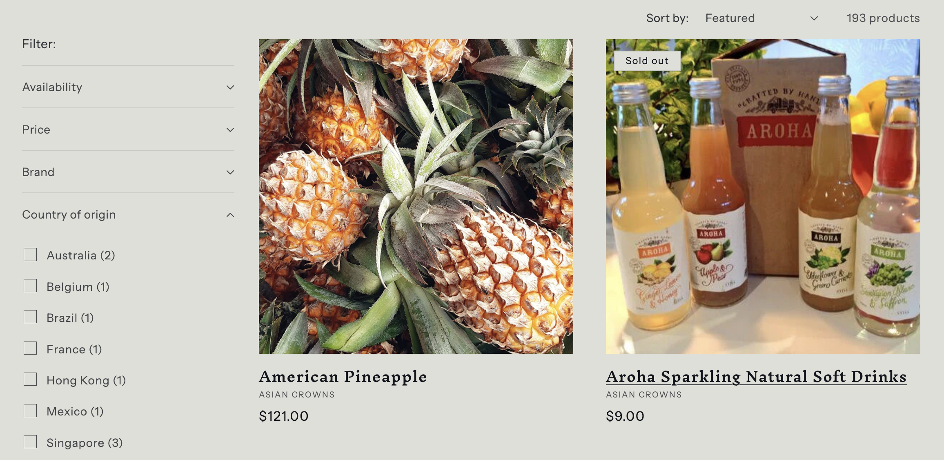This screenshot has width=944, height=460.
Task: Open Aroha Sparkling Natural Soft Drinks link
Action: 756,377
